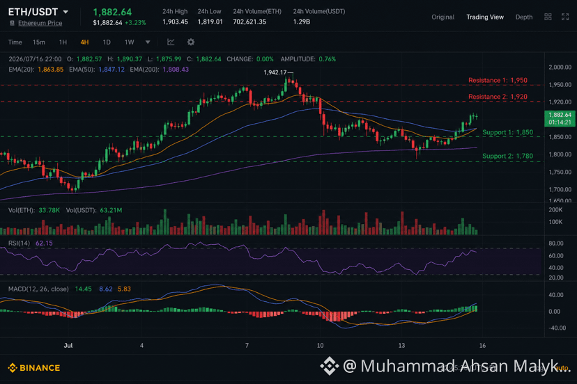This screenshot has width=577, height=384.
Task: Click the Support 2: 1,780 label
Action: [x=507, y=156]
